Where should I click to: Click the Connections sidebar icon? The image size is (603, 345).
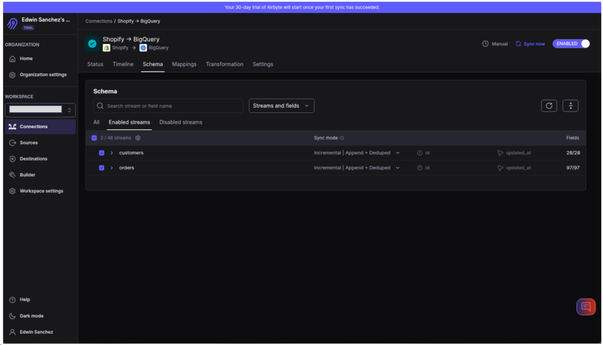point(12,126)
